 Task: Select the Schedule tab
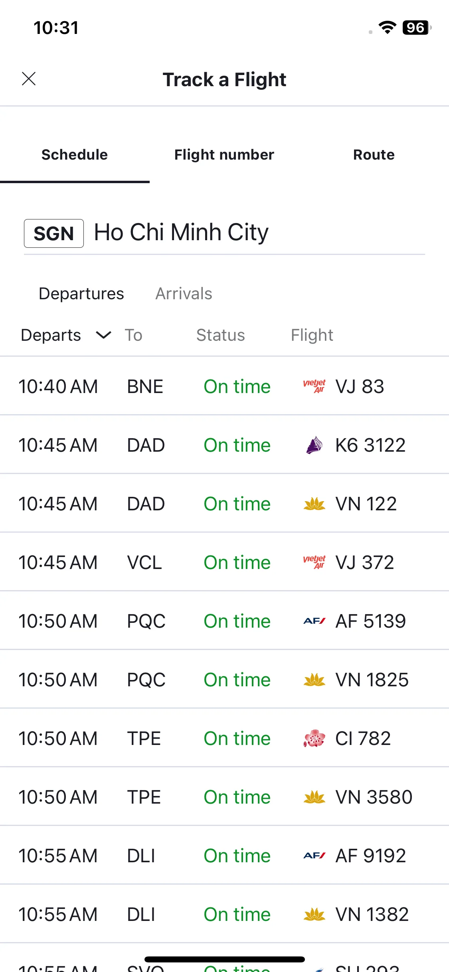(x=75, y=155)
